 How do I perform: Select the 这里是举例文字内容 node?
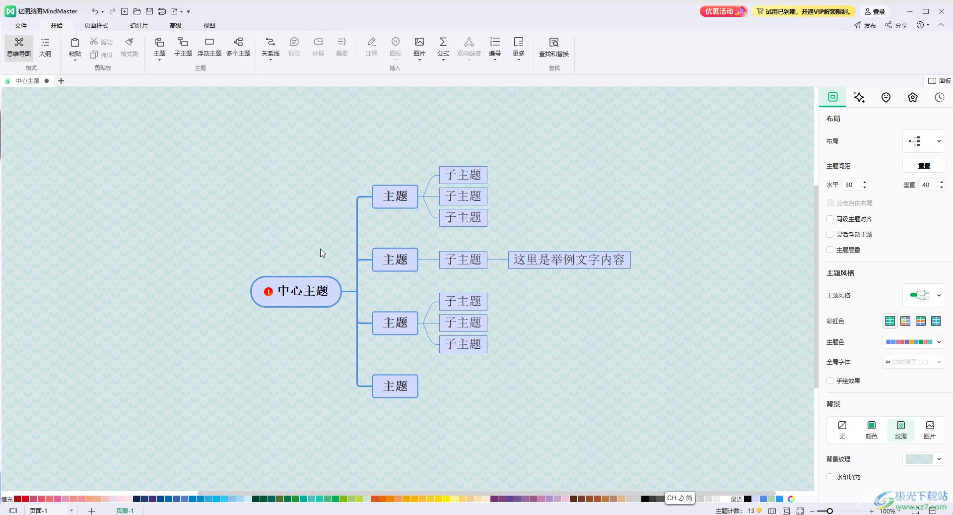[569, 260]
